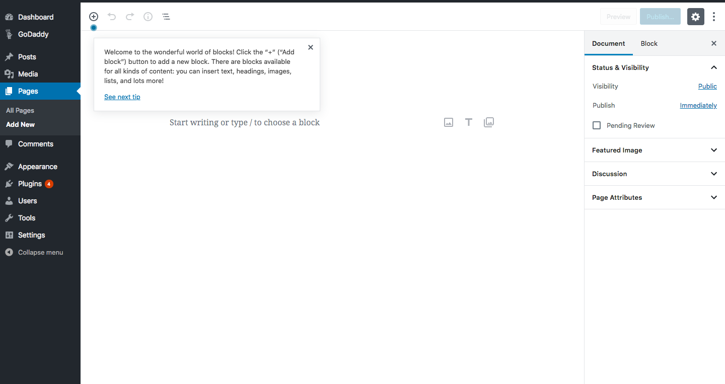Open the content structure info icon

(x=148, y=17)
